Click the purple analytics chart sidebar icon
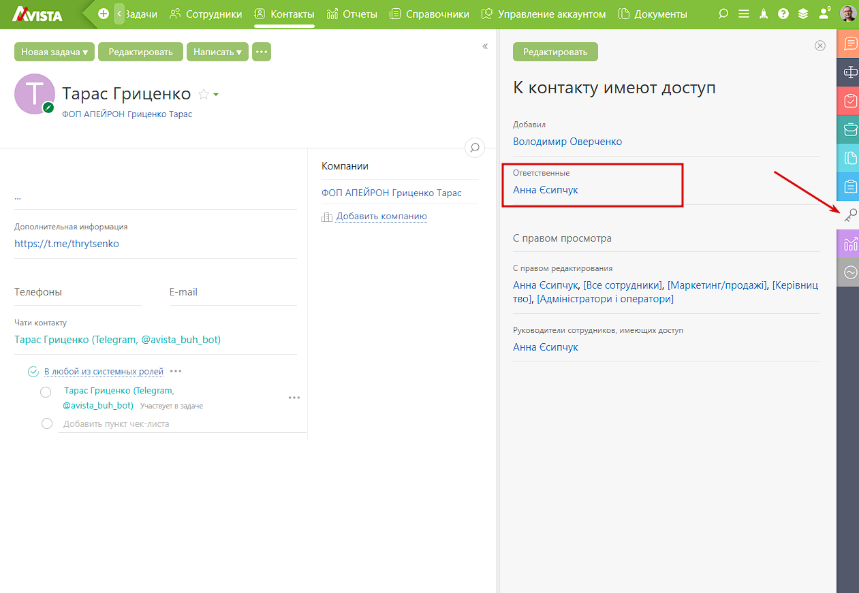The width and height of the screenshot is (859, 593). (x=850, y=244)
